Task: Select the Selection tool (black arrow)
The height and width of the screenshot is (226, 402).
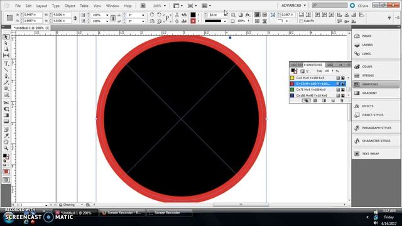Action: [6, 37]
